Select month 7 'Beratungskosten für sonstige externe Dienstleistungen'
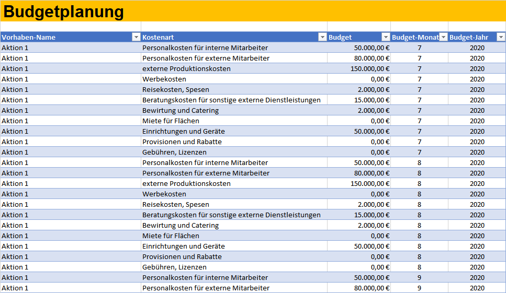 click(x=234, y=100)
